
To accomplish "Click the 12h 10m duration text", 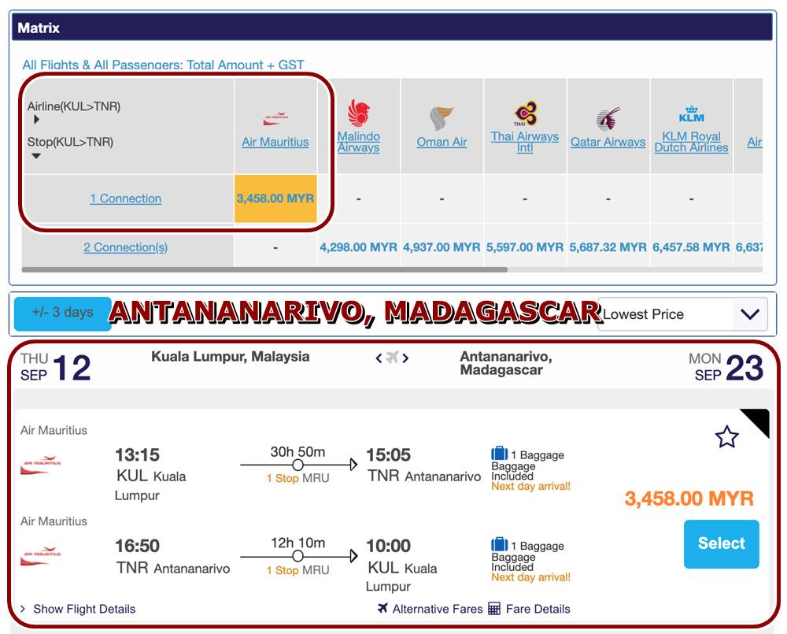I will [x=297, y=543].
